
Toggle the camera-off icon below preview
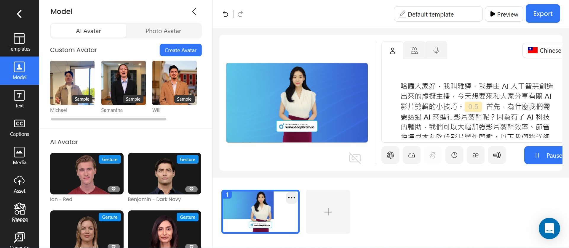click(355, 158)
